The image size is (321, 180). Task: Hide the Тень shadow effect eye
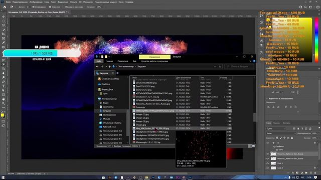[x=277, y=149]
